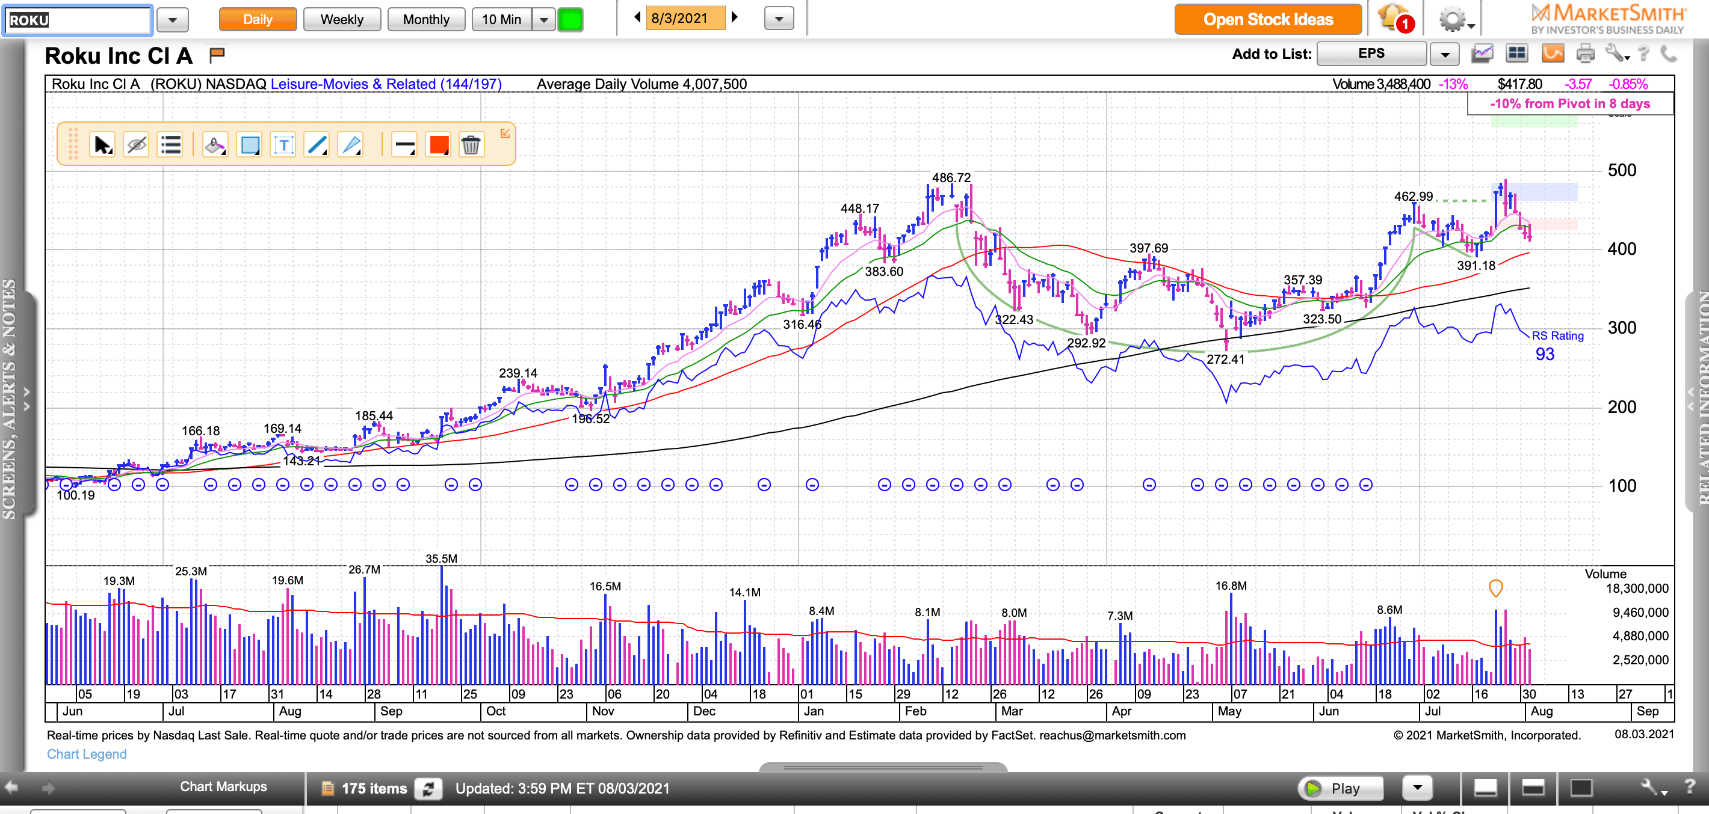Click the 175 items list icon

[x=327, y=789]
